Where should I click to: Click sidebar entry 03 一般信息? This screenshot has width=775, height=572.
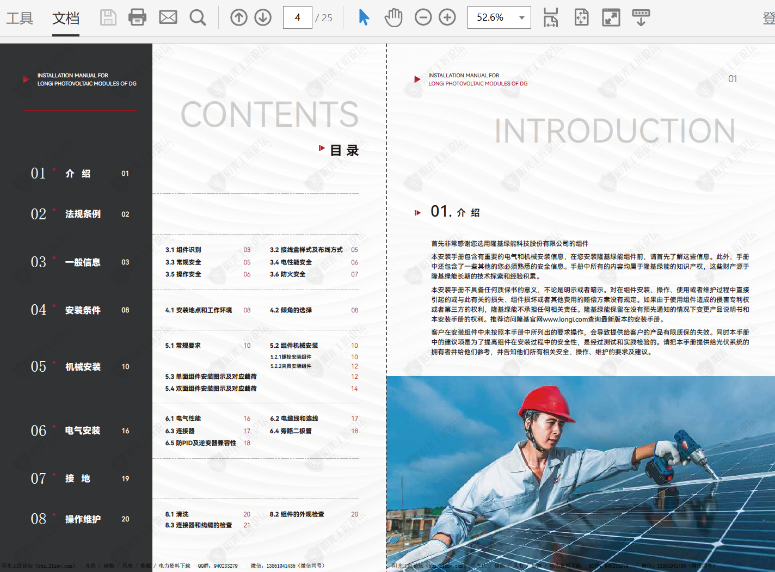[x=80, y=262]
